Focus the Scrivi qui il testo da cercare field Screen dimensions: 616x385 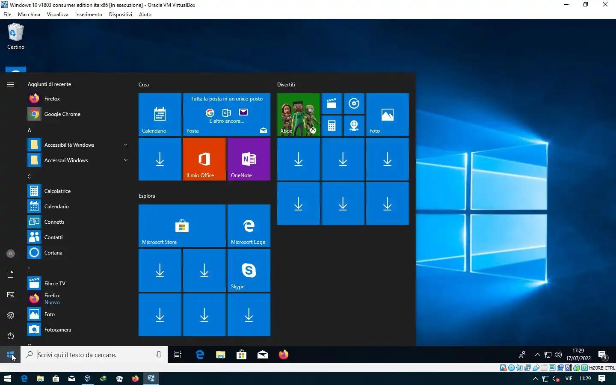94,355
